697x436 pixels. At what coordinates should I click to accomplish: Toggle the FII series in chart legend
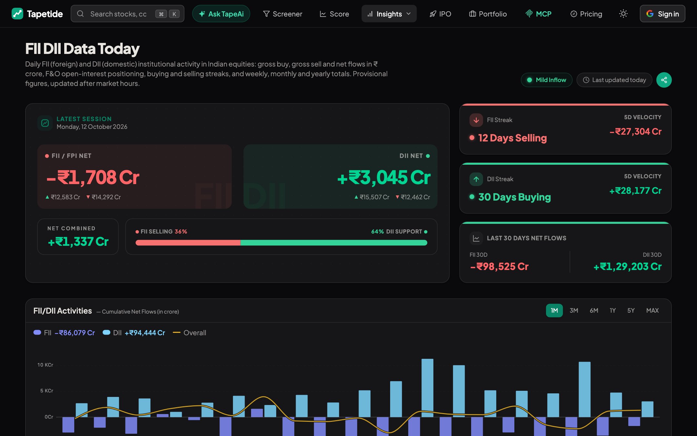[x=64, y=333]
